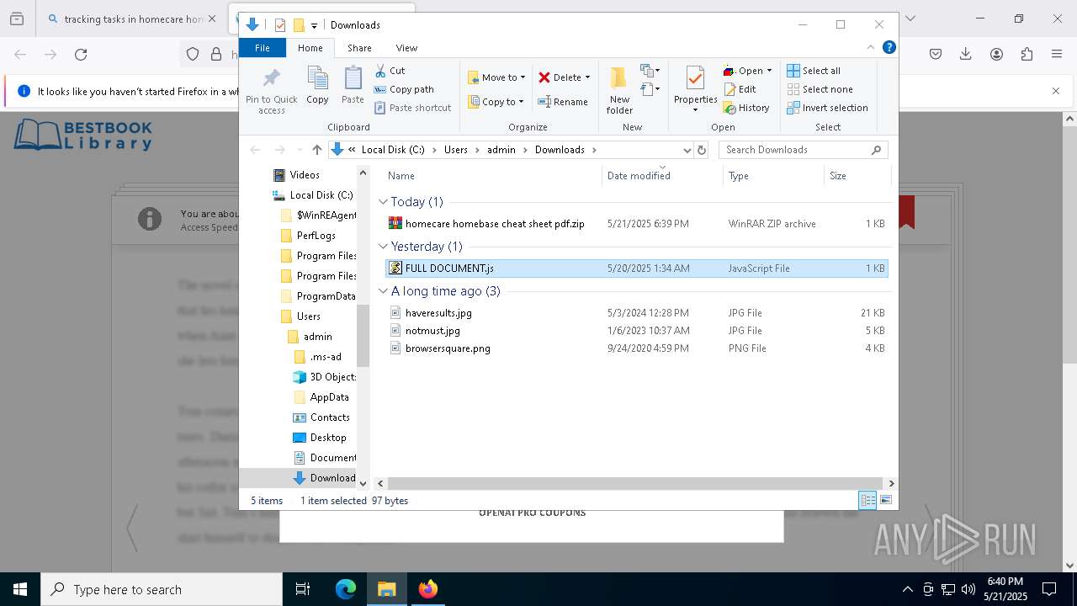Click Select none
The image size is (1077, 606).
click(820, 89)
